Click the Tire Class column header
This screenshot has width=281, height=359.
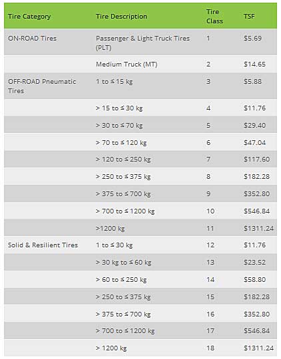coord(214,17)
